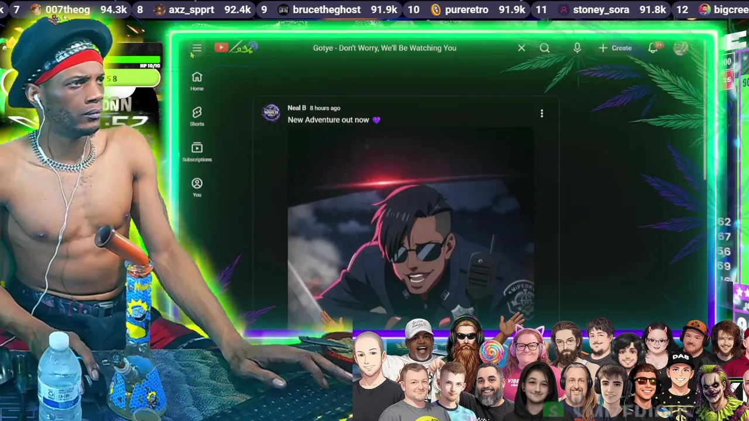Select stoney_sora in the top ticker
The height and width of the screenshot is (421, 749).
point(612,9)
